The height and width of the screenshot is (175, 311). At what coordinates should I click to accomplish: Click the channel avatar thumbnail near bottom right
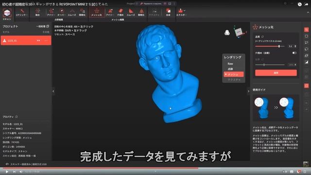306,164
